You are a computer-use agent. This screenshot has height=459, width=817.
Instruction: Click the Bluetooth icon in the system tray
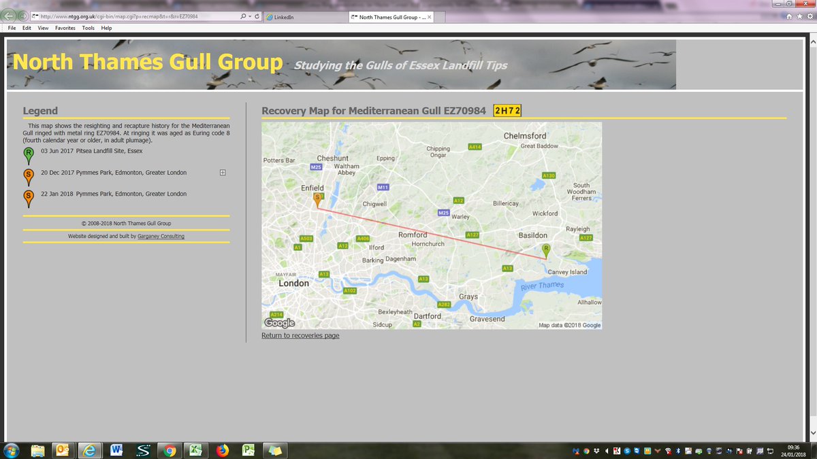(677, 450)
